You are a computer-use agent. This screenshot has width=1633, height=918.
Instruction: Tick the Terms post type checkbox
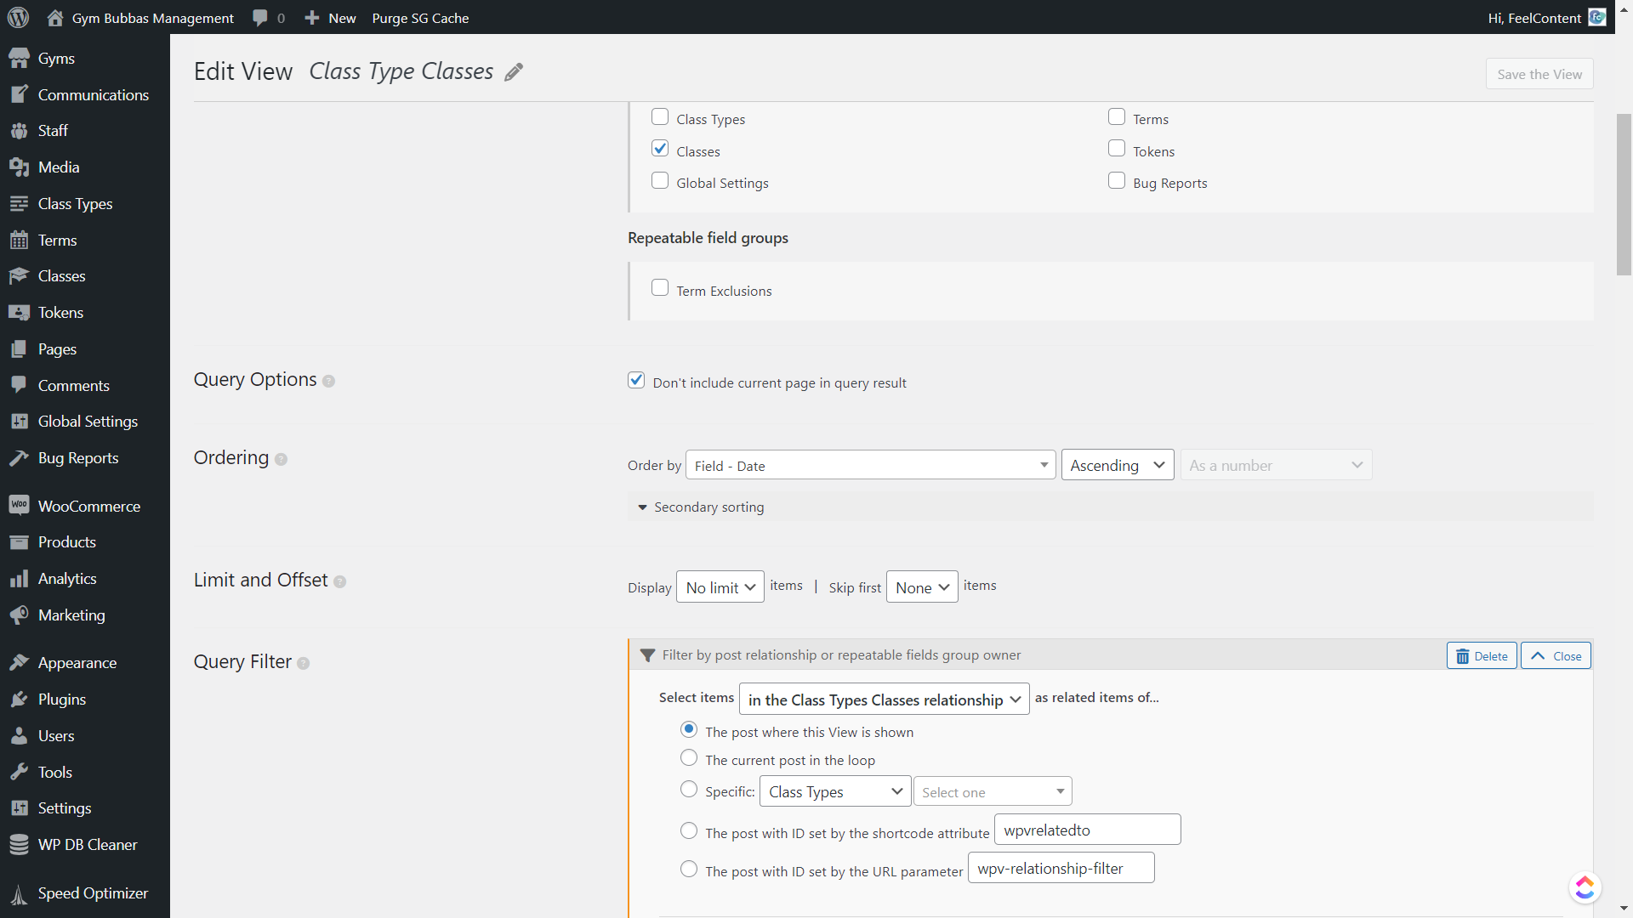pyautogui.click(x=1117, y=117)
